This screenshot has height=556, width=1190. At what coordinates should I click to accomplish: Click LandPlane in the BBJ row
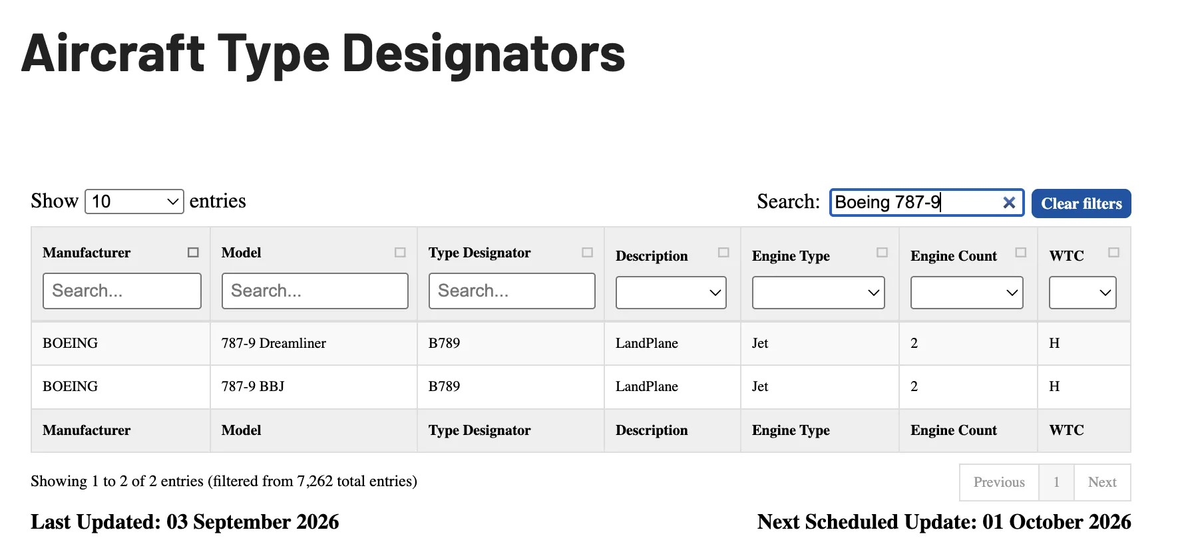pos(647,386)
